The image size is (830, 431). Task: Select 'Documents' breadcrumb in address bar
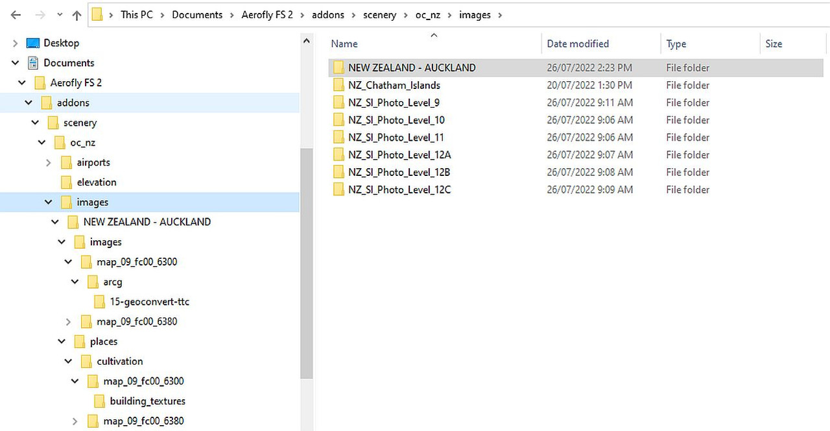[x=197, y=14]
